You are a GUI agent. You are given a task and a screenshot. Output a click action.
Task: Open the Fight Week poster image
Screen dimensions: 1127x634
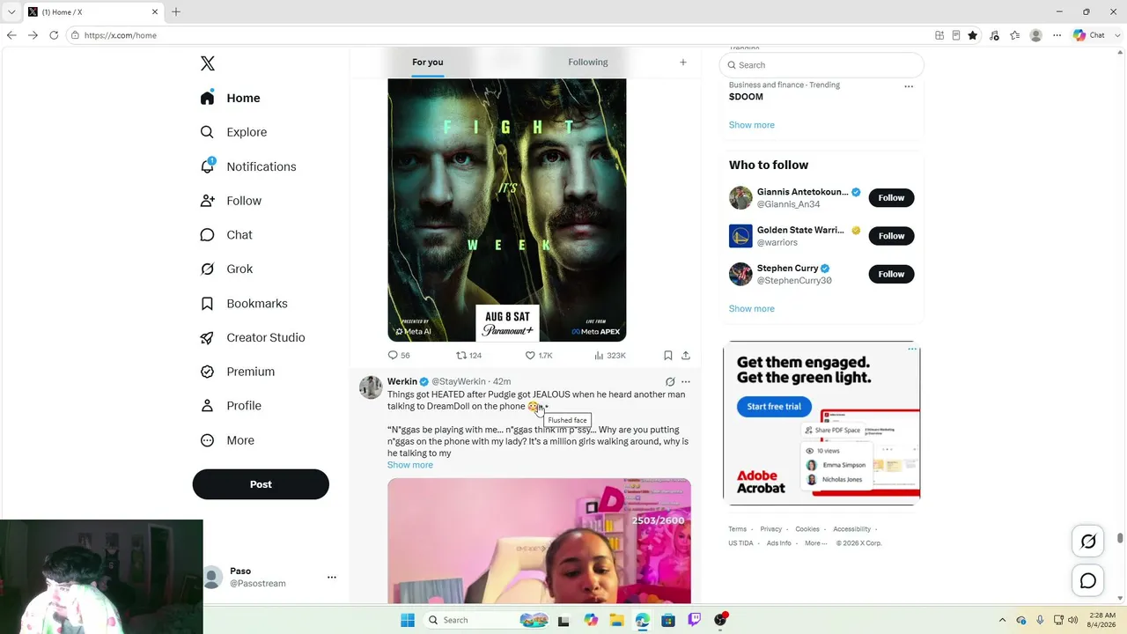pyautogui.click(x=507, y=210)
